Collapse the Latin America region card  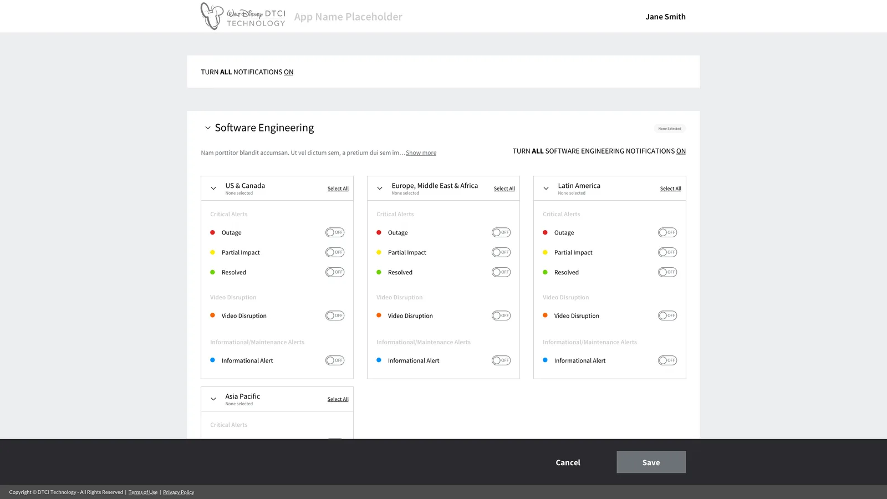[546, 189]
